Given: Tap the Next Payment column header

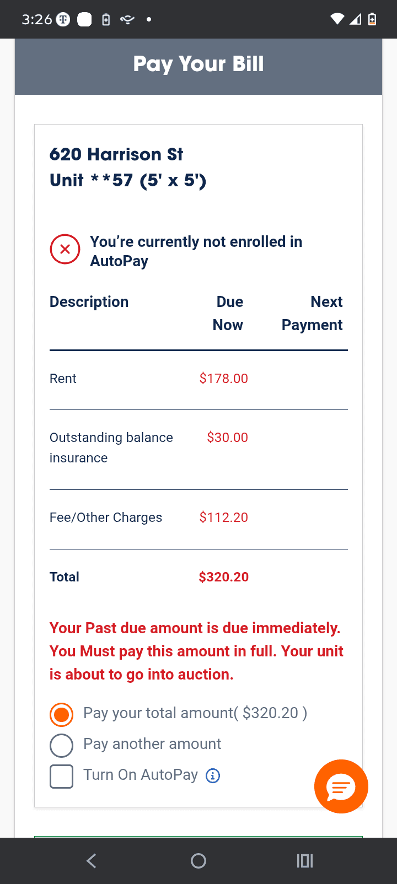Looking at the screenshot, I should click(x=312, y=313).
